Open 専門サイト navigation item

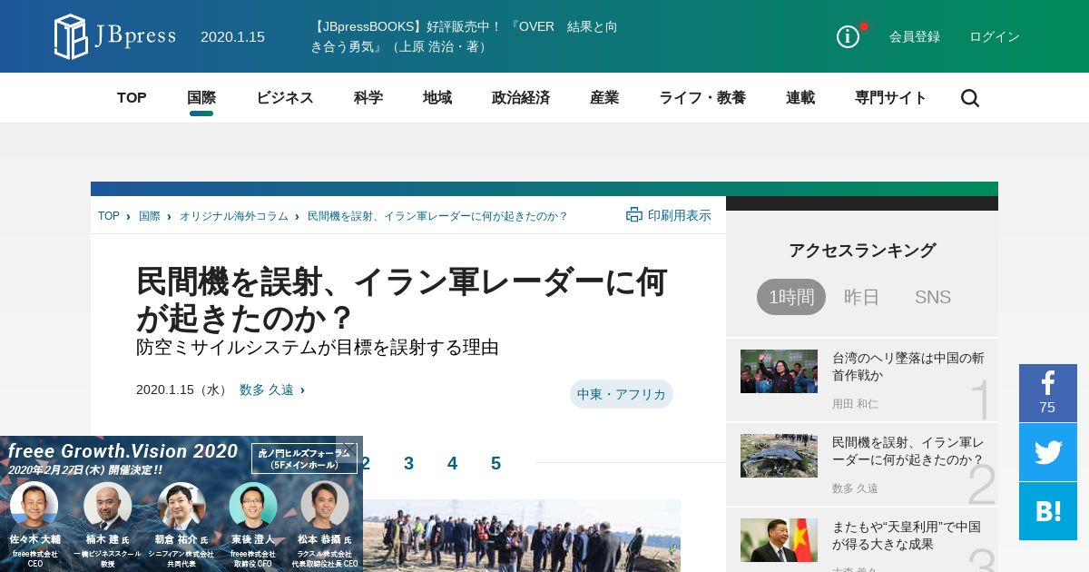[x=891, y=98]
